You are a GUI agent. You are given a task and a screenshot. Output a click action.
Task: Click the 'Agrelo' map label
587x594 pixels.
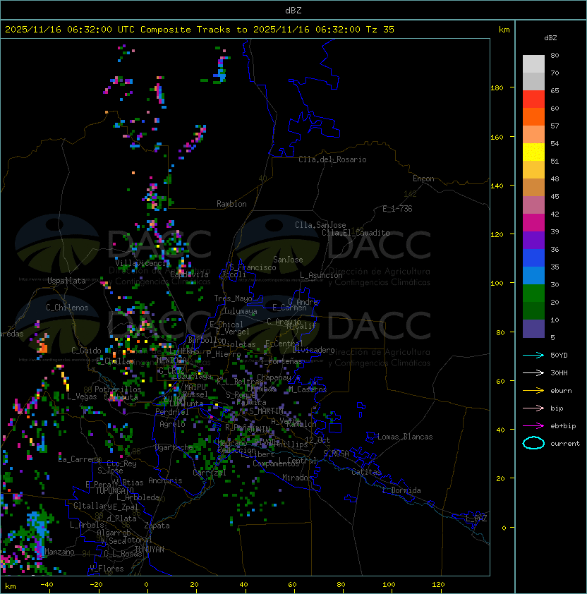pos(172,424)
